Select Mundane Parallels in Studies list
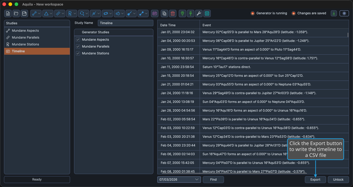Viewport: 353px width, 187px height. 37,38
